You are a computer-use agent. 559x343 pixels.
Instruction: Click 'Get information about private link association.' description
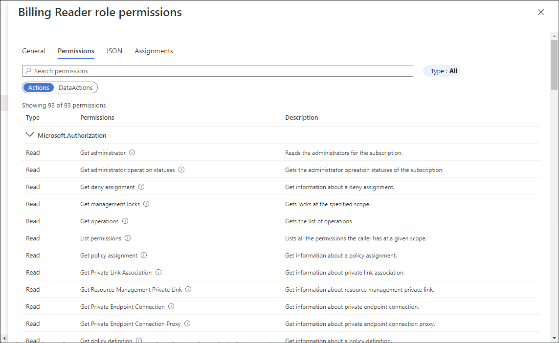345,273
